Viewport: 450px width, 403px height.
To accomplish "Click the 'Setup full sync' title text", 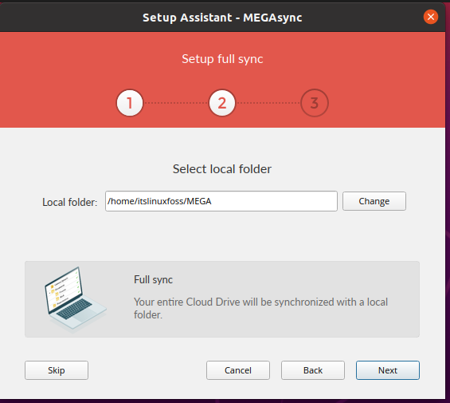I will pyautogui.click(x=222, y=59).
